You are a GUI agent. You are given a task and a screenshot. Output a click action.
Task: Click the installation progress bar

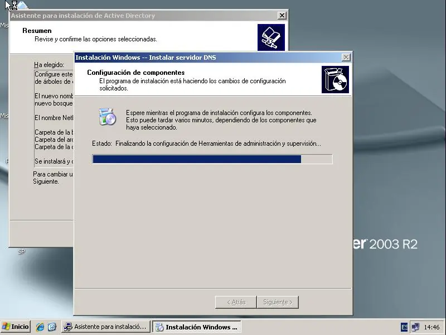click(x=212, y=159)
